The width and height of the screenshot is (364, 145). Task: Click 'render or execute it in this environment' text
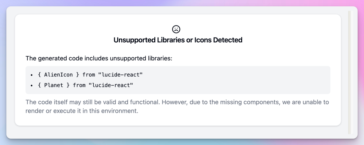82,111
